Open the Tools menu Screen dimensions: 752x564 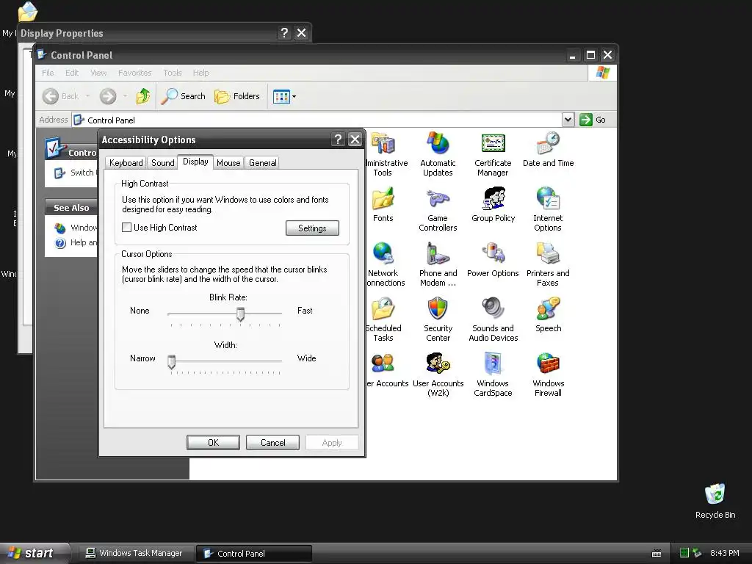tap(172, 73)
